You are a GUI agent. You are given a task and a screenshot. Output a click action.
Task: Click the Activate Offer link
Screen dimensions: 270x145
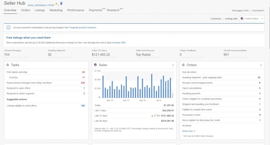click(119, 43)
